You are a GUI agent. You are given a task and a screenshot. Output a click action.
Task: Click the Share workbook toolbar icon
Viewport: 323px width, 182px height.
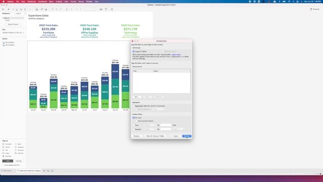point(112,9)
